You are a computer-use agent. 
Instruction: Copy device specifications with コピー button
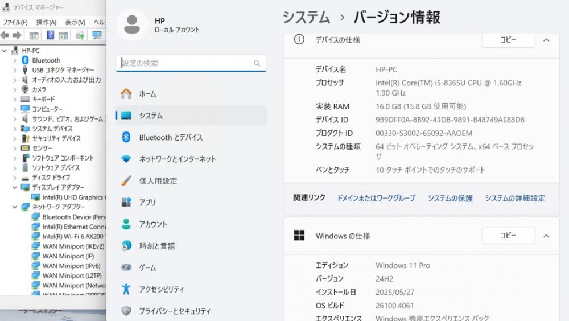(508, 40)
